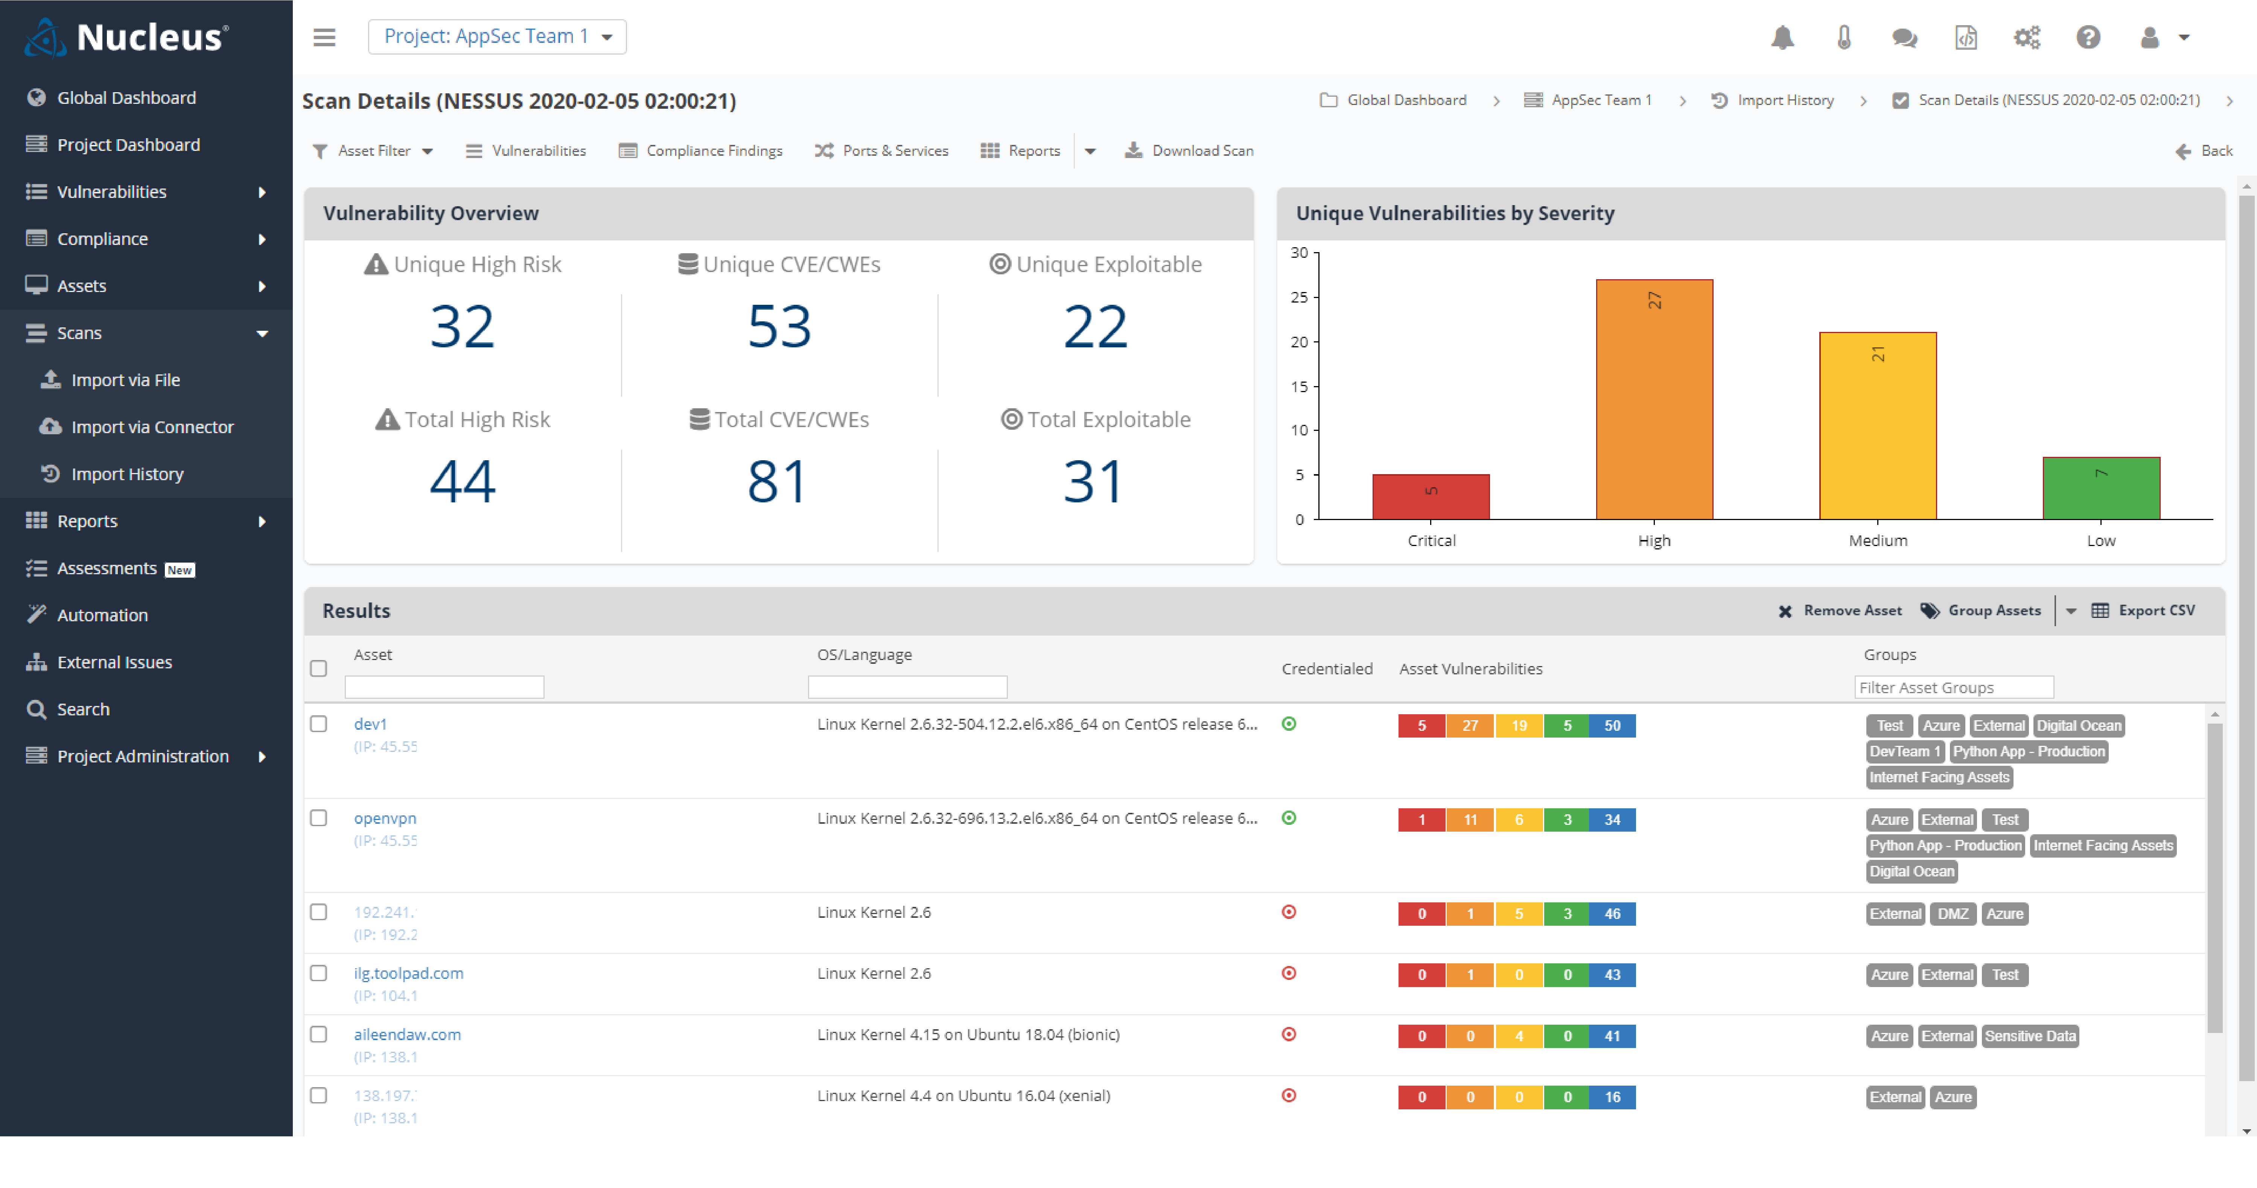Expand the Project Administration sidebar submenu
The width and height of the screenshot is (2257, 1188).
262,757
